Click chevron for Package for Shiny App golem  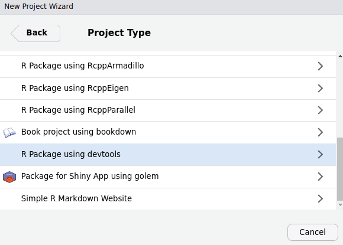321,177
